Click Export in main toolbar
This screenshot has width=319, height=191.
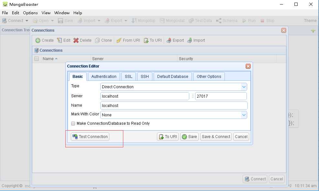tap(113, 21)
